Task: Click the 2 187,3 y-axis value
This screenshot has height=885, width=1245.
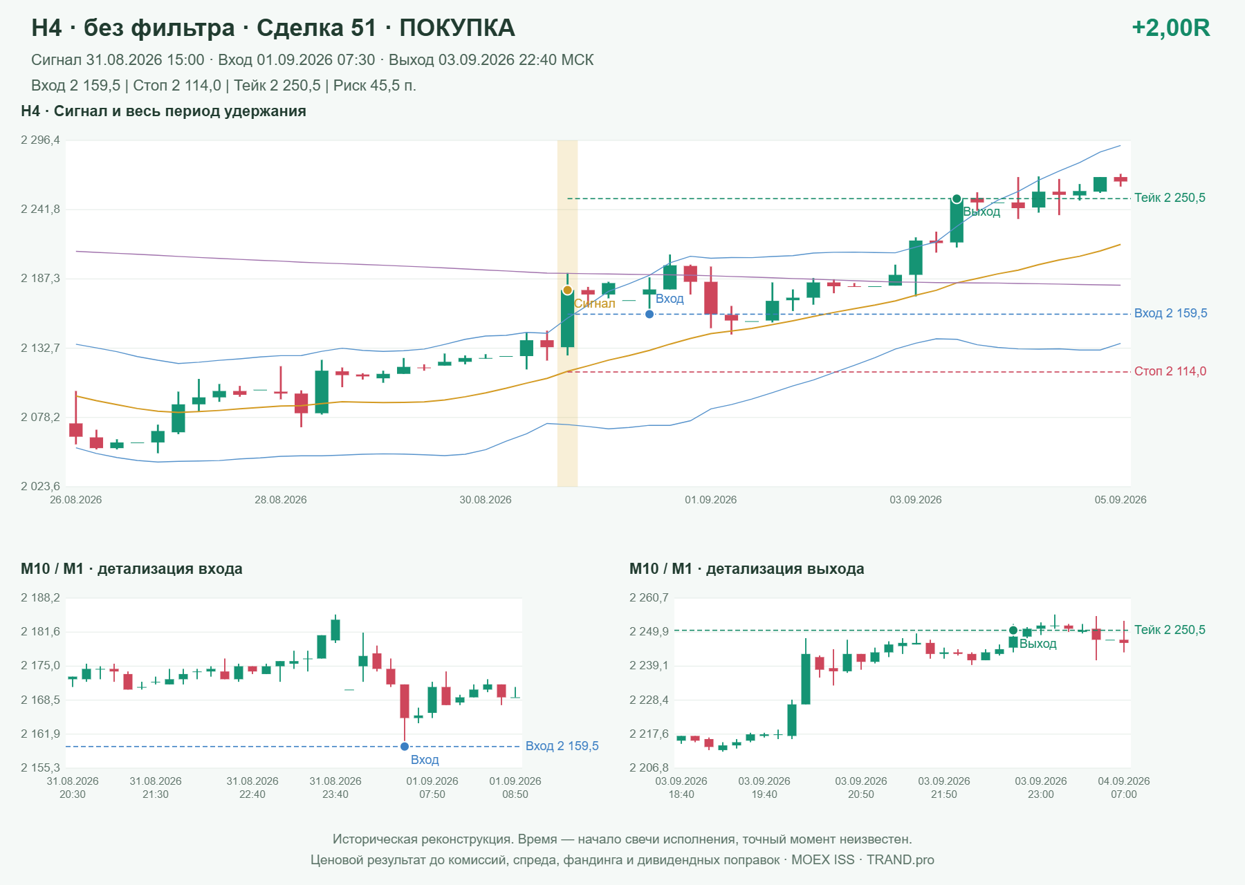Action: coord(40,279)
